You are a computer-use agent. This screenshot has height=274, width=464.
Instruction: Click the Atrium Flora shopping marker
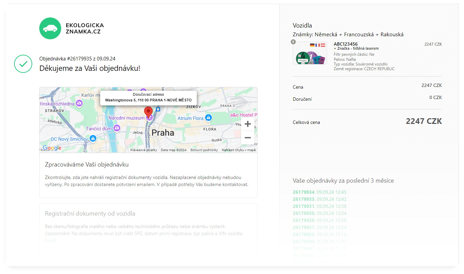pos(208,118)
